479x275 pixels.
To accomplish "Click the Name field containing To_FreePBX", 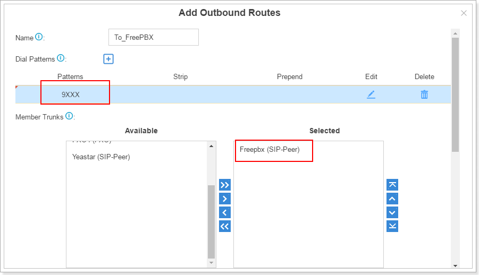I will [153, 37].
